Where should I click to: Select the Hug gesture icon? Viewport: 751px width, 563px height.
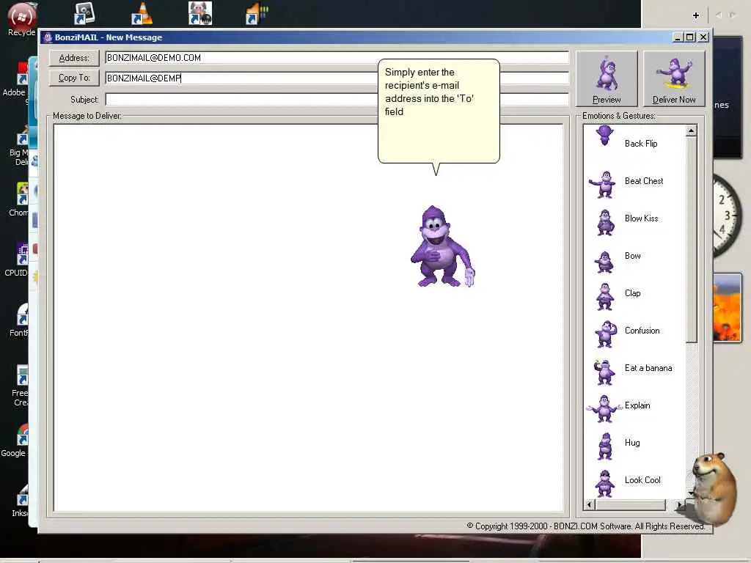(605, 446)
